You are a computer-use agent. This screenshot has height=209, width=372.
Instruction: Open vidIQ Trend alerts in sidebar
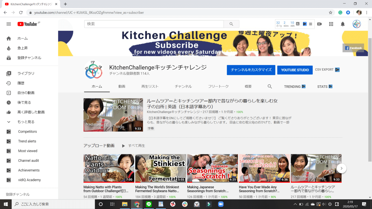29,141
